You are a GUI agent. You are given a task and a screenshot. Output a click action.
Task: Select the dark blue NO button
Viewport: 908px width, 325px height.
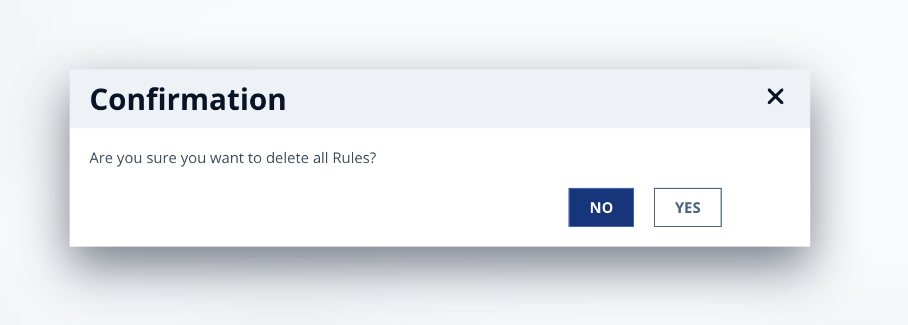pyautogui.click(x=601, y=207)
